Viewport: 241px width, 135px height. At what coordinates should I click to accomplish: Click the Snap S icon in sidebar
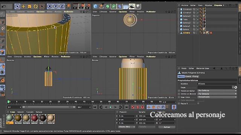click(x=3, y=72)
